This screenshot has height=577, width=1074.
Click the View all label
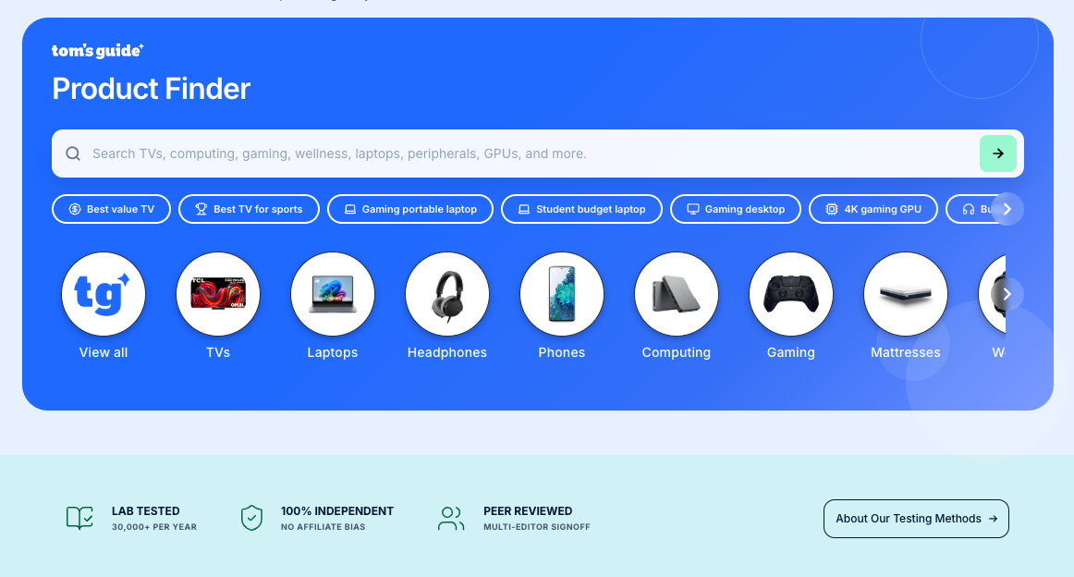pyautogui.click(x=104, y=352)
